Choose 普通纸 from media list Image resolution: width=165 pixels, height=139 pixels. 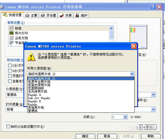click(81, 111)
